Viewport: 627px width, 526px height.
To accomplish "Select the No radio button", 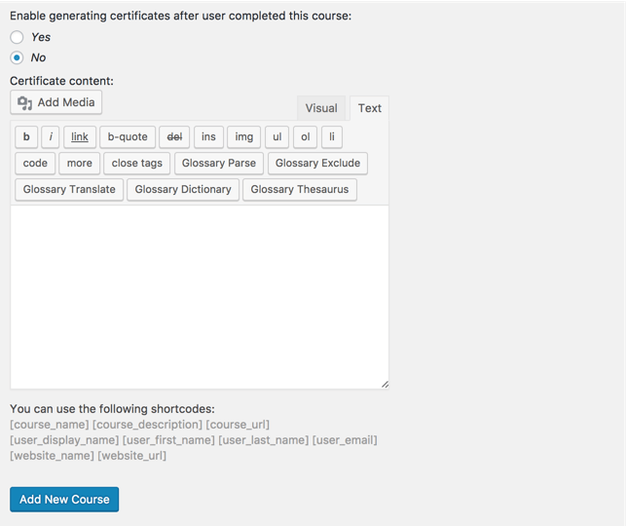I will tap(17, 57).
